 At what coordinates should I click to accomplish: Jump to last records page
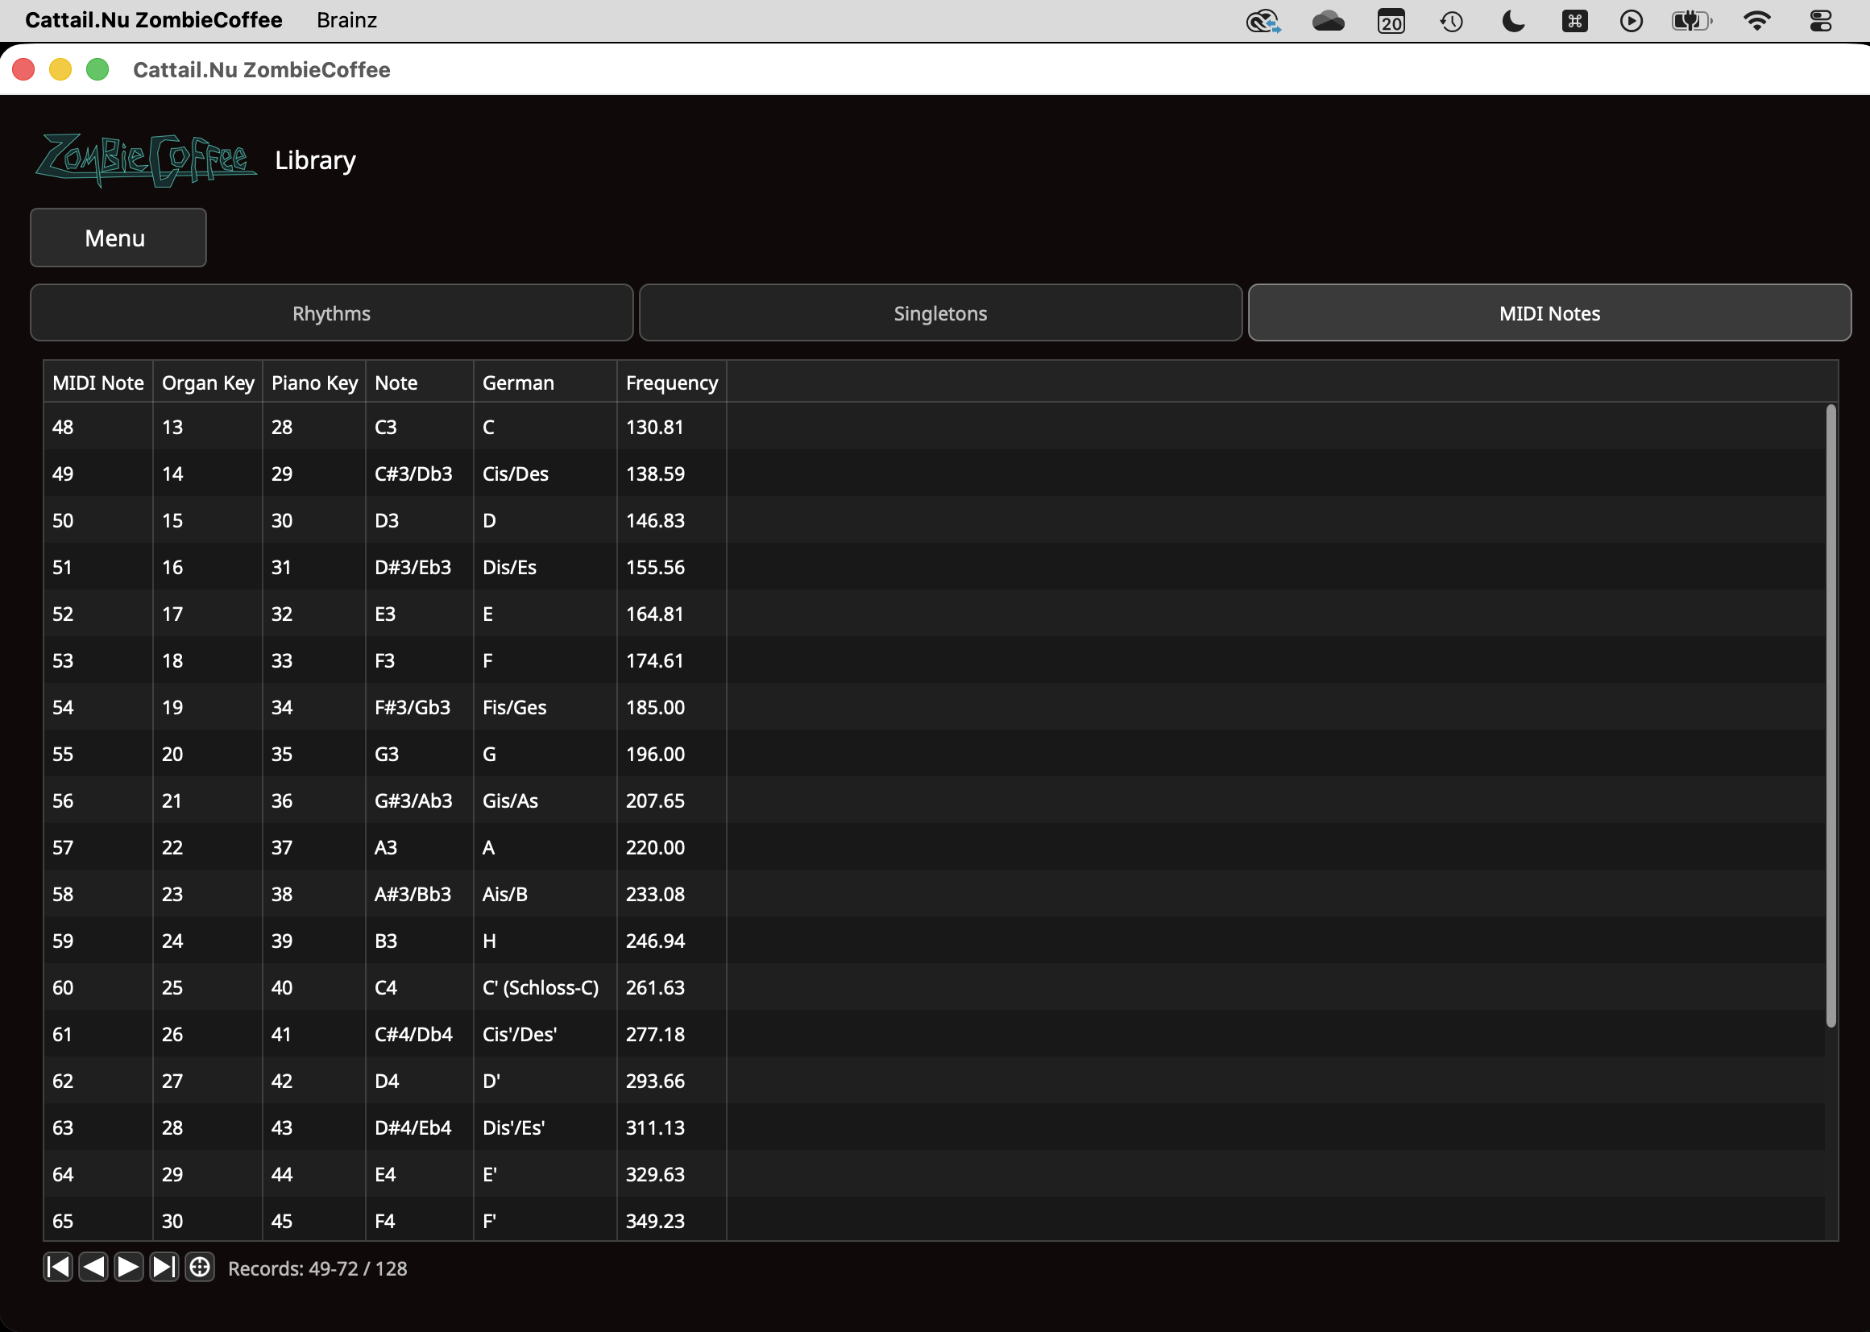click(x=164, y=1268)
